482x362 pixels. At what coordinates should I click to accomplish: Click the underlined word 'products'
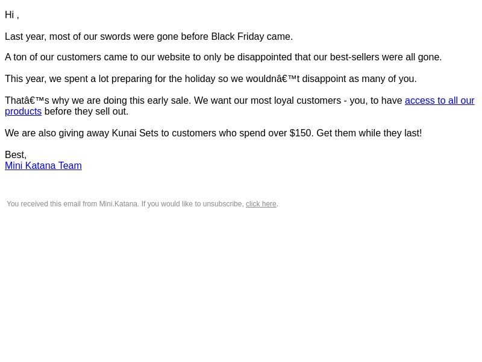23,112
